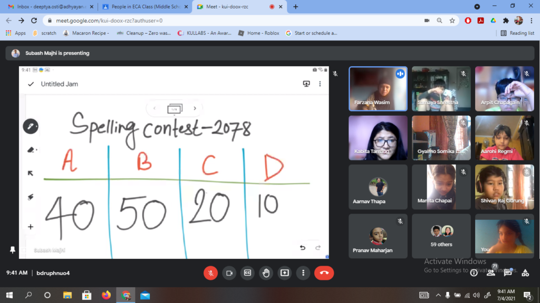Go to next Jamboard frame
This screenshot has height=303, width=540.
pyautogui.click(x=195, y=108)
